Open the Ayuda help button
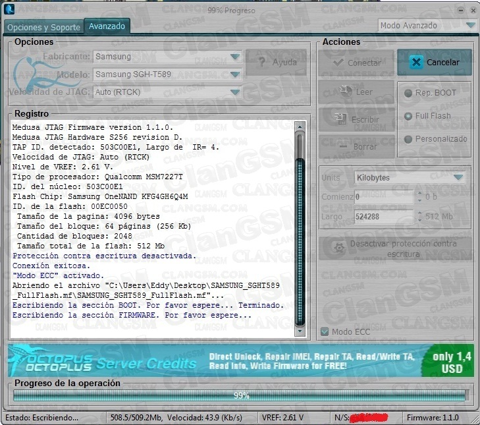The width and height of the screenshot is (480, 425). coord(276,63)
